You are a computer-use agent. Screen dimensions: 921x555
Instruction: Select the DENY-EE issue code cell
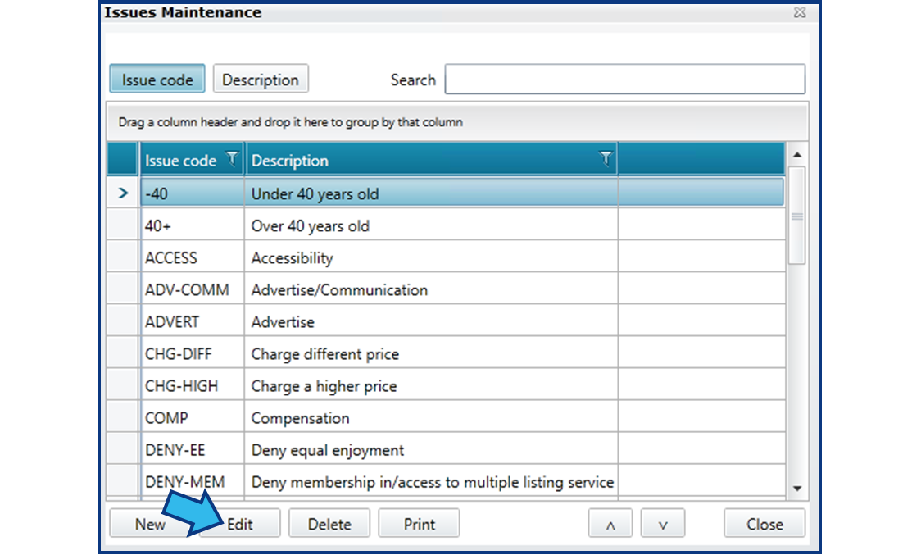(x=192, y=450)
